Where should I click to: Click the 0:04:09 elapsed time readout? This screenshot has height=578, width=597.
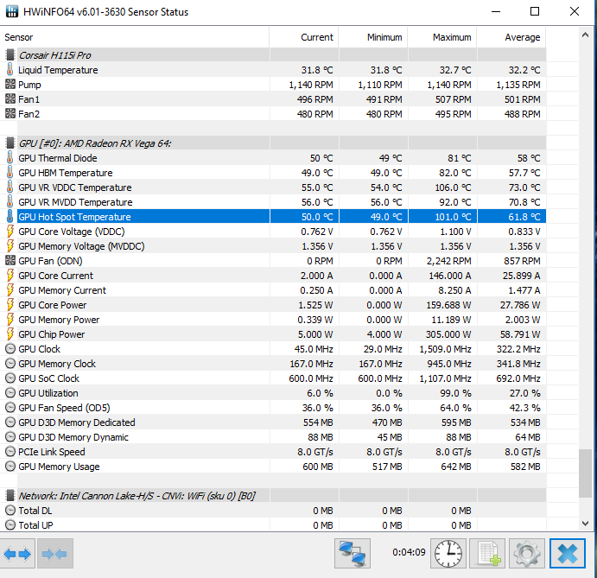coord(409,552)
